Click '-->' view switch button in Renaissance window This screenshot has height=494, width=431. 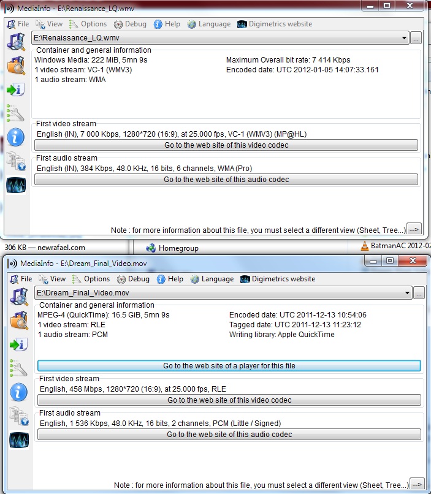pyautogui.click(x=414, y=229)
